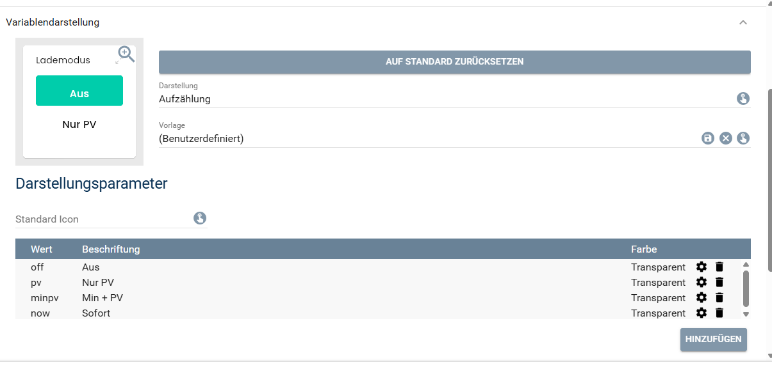The height and width of the screenshot is (369, 772).
Task: Click the 'Auf Standard zurücksetzen' button
Action: (454, 62)
